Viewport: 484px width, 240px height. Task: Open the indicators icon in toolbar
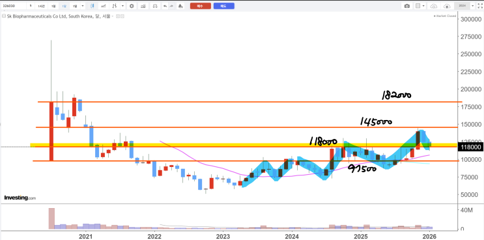click(x=143, y=6)
